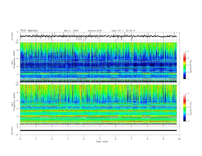The height and width of the screenshot is (156, 202).
Task: Click the 6 kHz tick on ch.1 frequency axis
Action: tap(18, 58)
